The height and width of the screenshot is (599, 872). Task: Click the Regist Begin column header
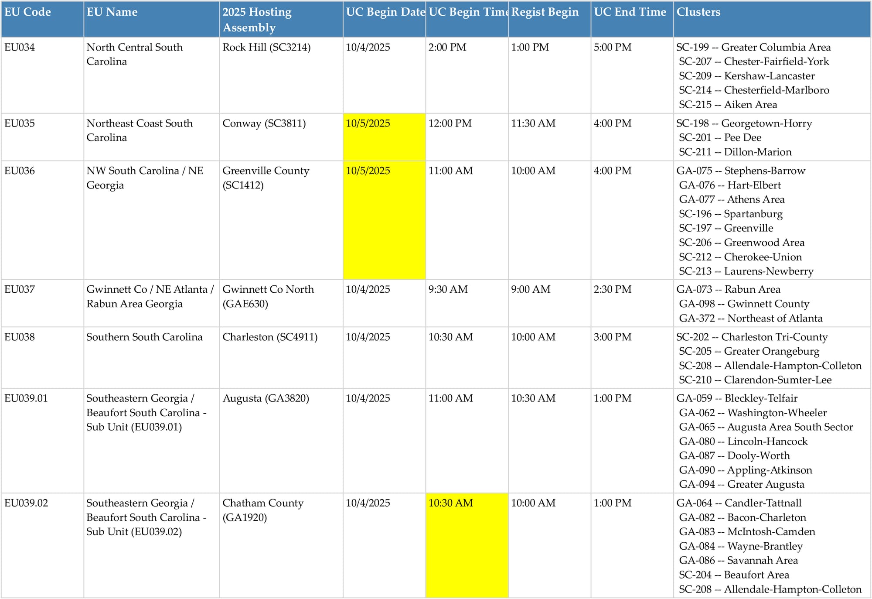click(545, 12)
